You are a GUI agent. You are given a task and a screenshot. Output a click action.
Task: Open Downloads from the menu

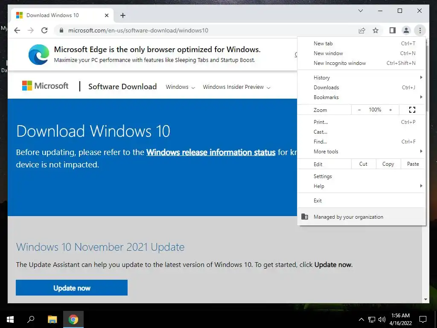pos(361,87)
